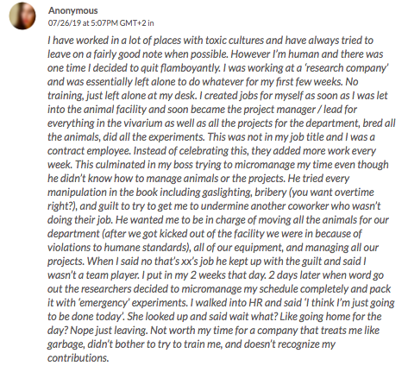Click the word 'in' after GMT+2
408x366 pixels.
tap(151, 23)
